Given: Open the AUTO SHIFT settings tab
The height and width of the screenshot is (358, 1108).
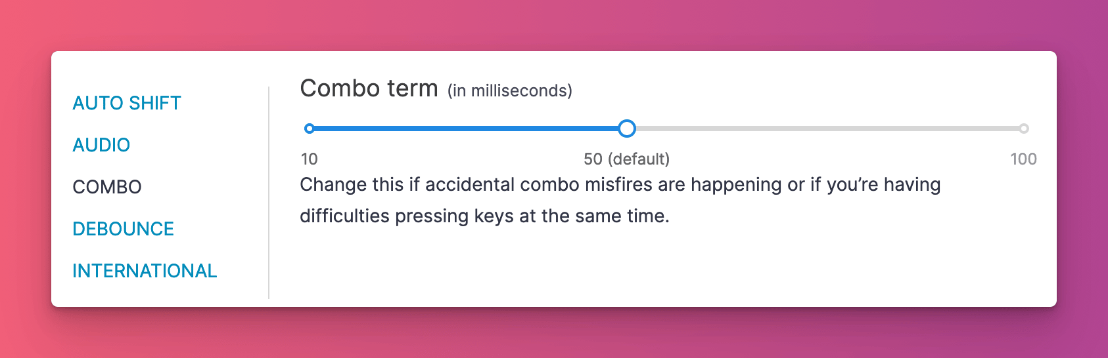Looking at the screenshot, I should point(126,103).
